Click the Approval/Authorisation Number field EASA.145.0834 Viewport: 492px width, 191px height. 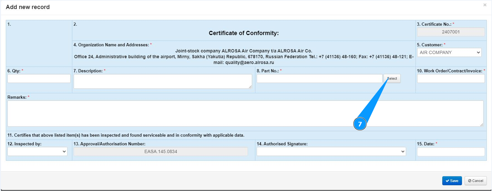pyautogui.click(x=160, y=152)
